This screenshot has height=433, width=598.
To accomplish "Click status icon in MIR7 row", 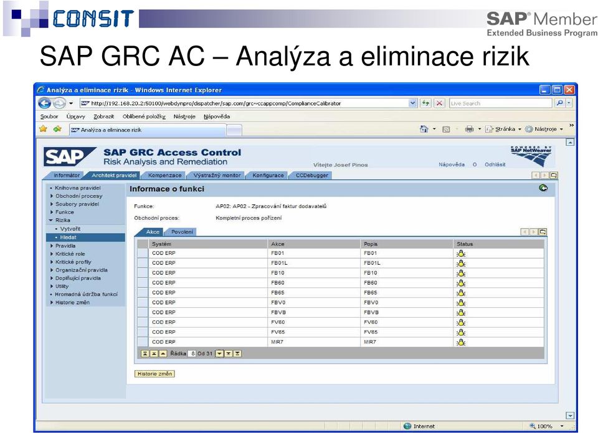I will 461,342.
